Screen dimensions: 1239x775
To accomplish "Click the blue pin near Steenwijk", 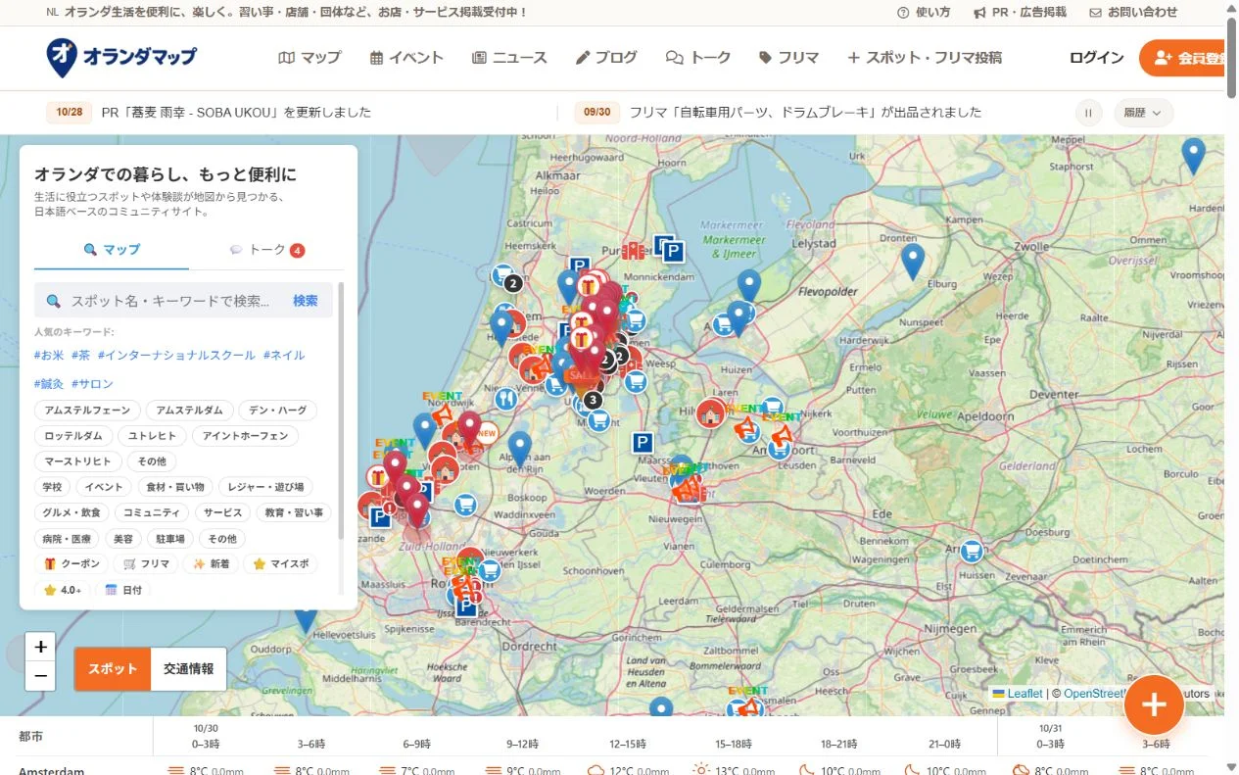I will 1193,155.
